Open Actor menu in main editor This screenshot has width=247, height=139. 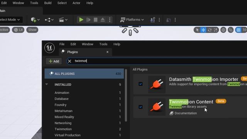coord(76,3)
